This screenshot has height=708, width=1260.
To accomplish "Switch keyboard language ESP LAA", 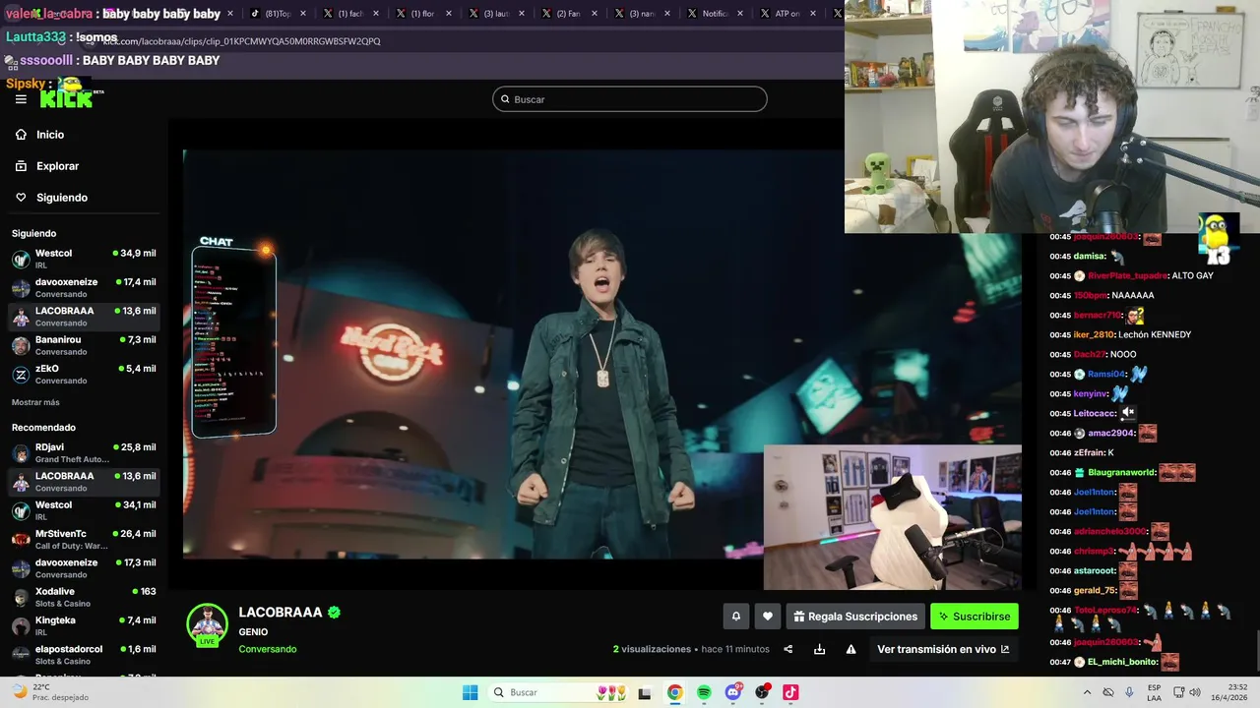I will point(1154,692).
